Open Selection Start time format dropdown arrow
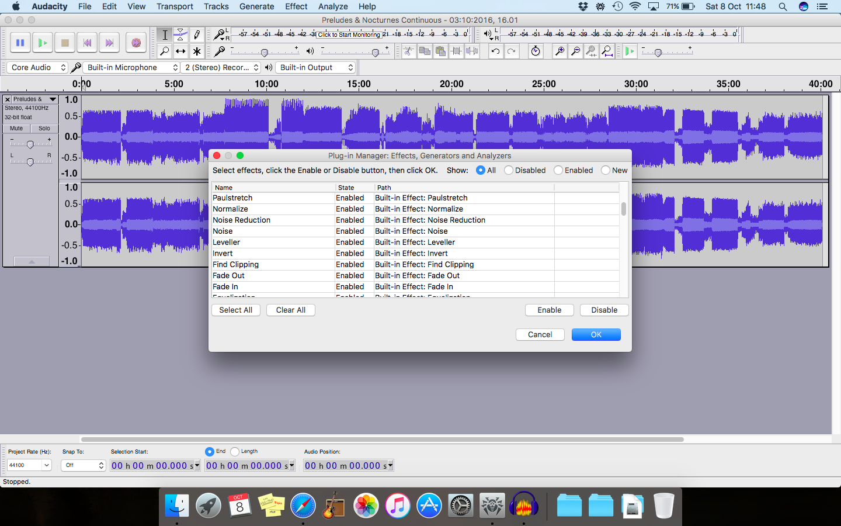The height and width of the screenshot is (526, 841). (x=197, y=466)
